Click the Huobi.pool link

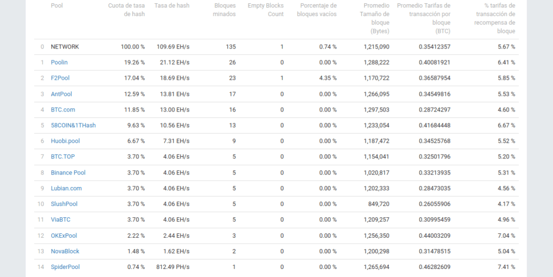click(x=65, y=141)
